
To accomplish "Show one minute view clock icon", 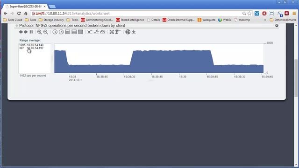I will pos(55,32).
